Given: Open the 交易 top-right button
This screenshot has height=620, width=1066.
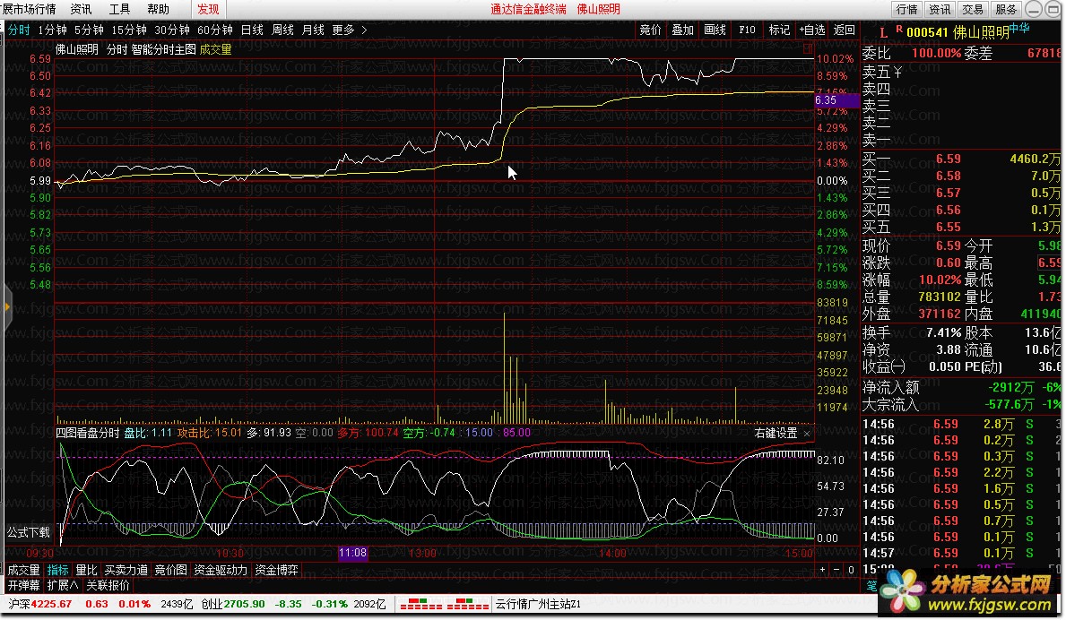Looking at the screenshot, I should (x=973, y=10).
